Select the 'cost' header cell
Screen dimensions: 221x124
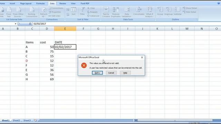pyautogui.click(x=47, y=42)
